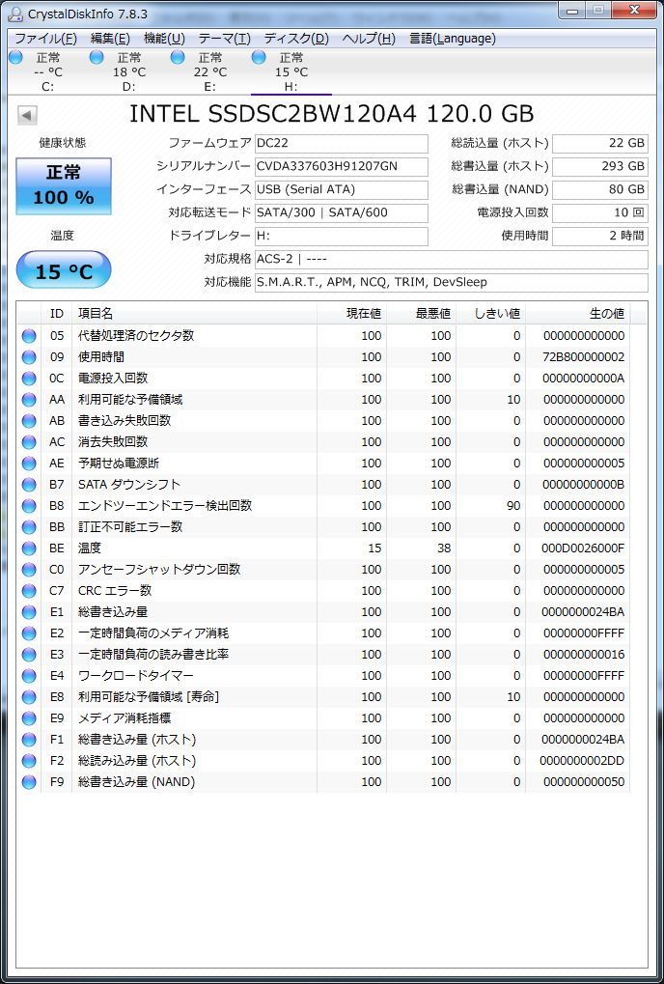Open the テーマ(T) menu
Image resolution: width=664 pixels, height=984 pixels.
(x=225, y=39)
